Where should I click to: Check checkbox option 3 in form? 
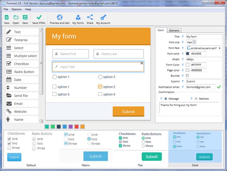tap(54, 94)
